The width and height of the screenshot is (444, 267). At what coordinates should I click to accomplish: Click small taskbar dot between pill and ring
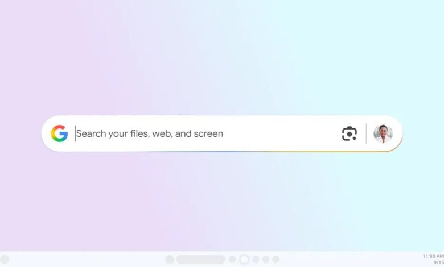(x=232, y=260)
